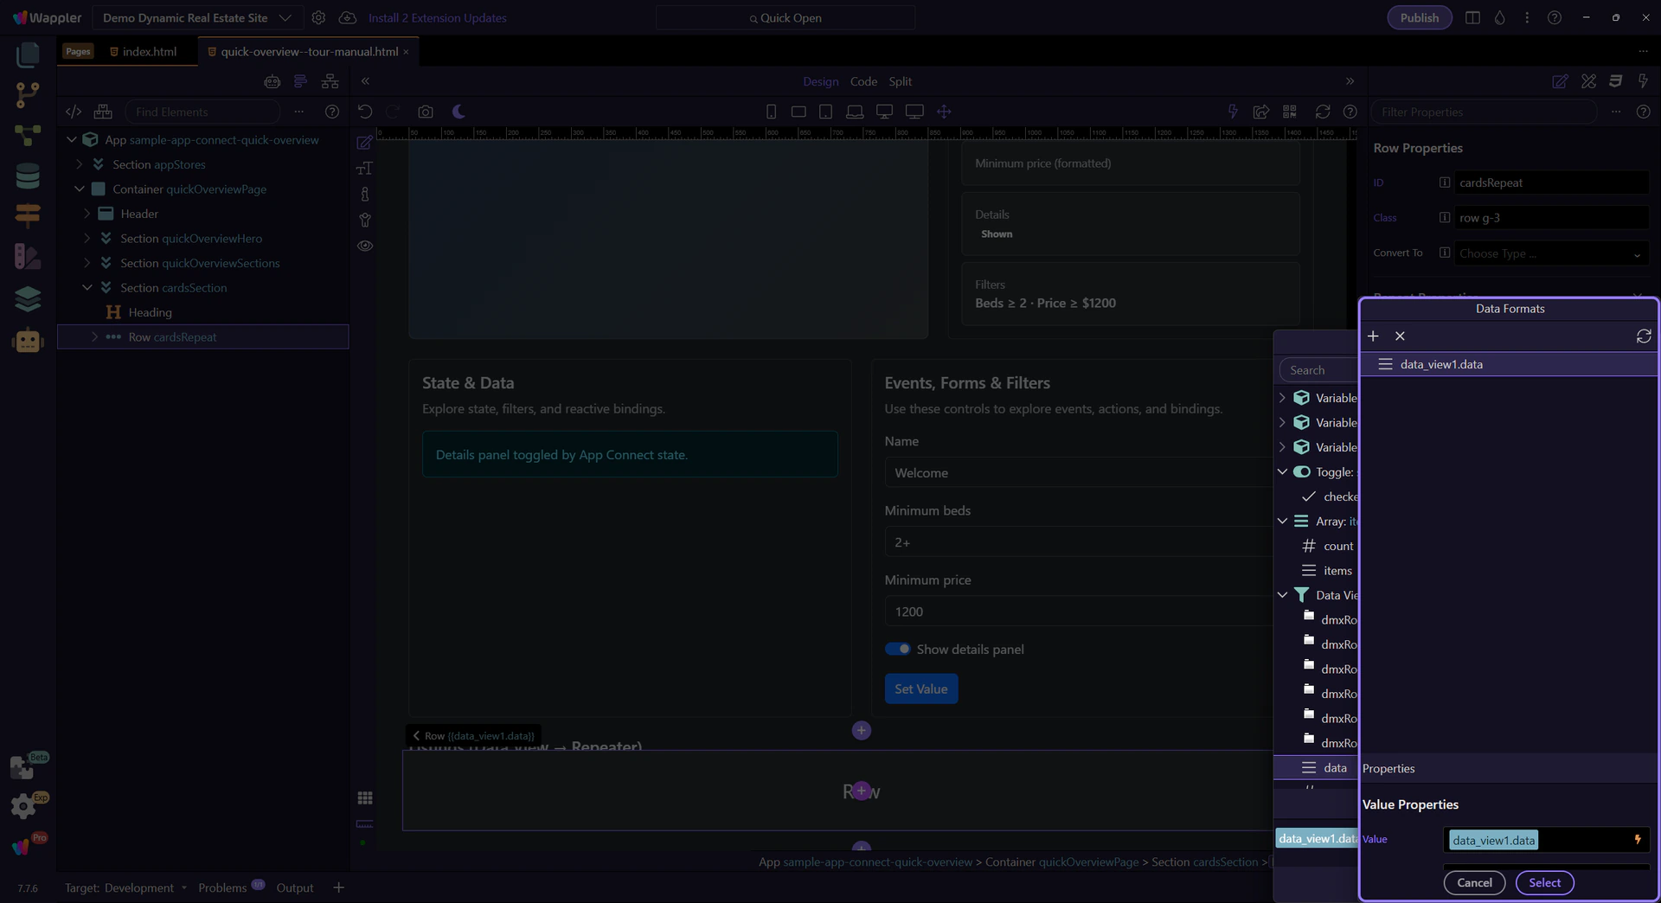Open the database manager sidebar icon
Viewport: 1661px width, 903px height.
click(x=28, y=176)
